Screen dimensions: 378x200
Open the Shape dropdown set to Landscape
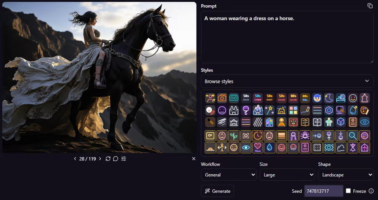346,175
